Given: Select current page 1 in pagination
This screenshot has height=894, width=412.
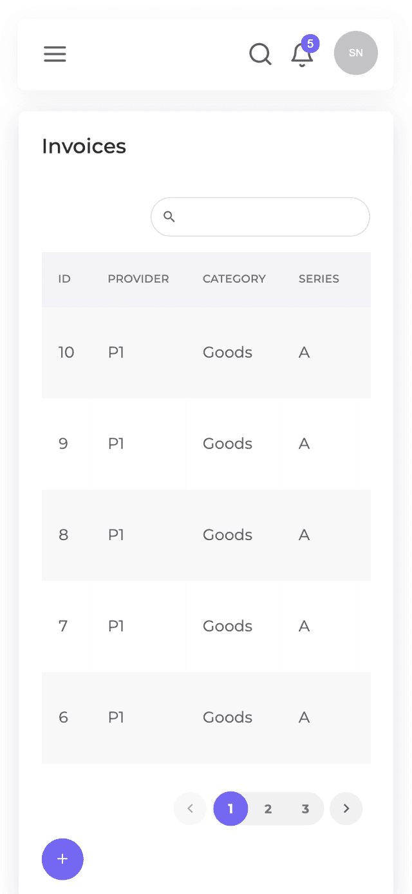Looking at the screenshot, I should [230, 808].
